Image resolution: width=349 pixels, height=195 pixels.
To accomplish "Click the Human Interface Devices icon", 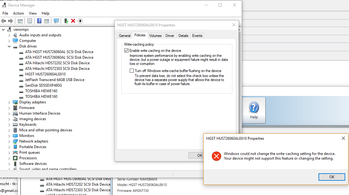I will 15,113.
